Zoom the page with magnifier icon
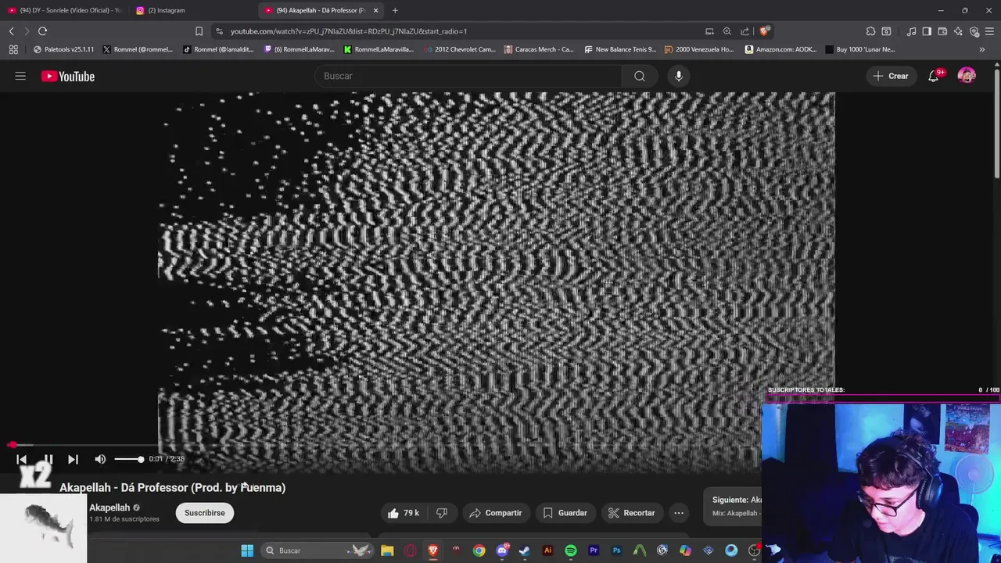 [727, 31]
